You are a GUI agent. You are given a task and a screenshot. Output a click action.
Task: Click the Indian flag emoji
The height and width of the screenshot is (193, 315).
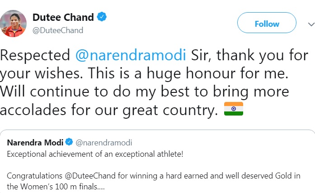pyautogui.click(x=234, y=109)
